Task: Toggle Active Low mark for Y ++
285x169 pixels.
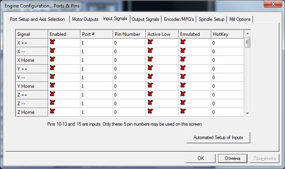Action: 150,68
